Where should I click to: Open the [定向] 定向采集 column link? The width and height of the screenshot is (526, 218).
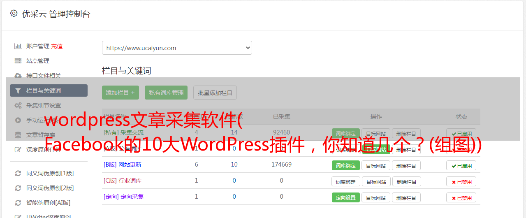point(124,197)
